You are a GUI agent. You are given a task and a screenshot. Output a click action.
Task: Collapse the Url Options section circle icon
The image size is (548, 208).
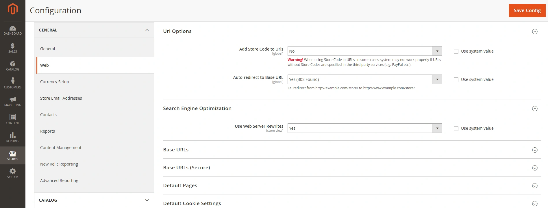pyautogui.click(x=535, y=31)
